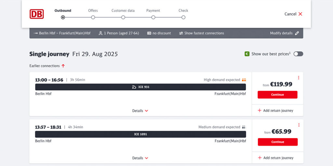Select the Outbound step indicator
The height and width of the screenshot is (166, 333).
pyautogui.click(x=63, y=18)
